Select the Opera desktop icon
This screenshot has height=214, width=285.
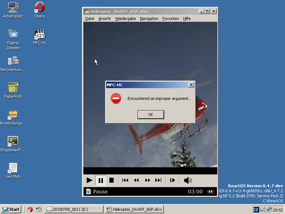[40, 10]
